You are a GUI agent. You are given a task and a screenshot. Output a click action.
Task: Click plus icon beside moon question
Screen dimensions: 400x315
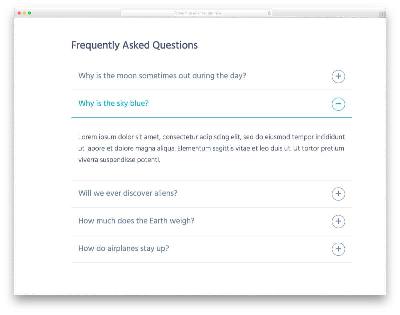coord(338,76)
